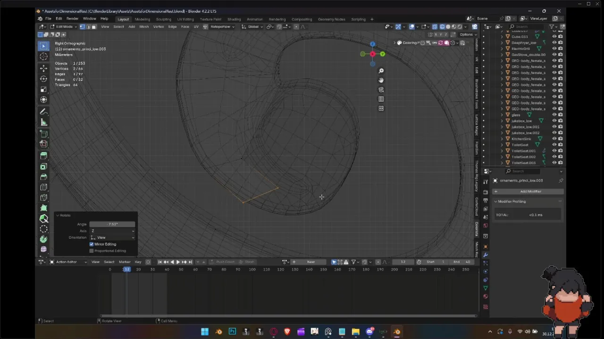Open the Face menu in viewport header
This screenshot has height=339, width=604.
click(x=185, y=26)
